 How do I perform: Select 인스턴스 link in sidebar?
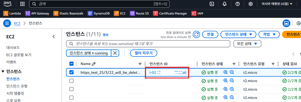click(13, 79)
